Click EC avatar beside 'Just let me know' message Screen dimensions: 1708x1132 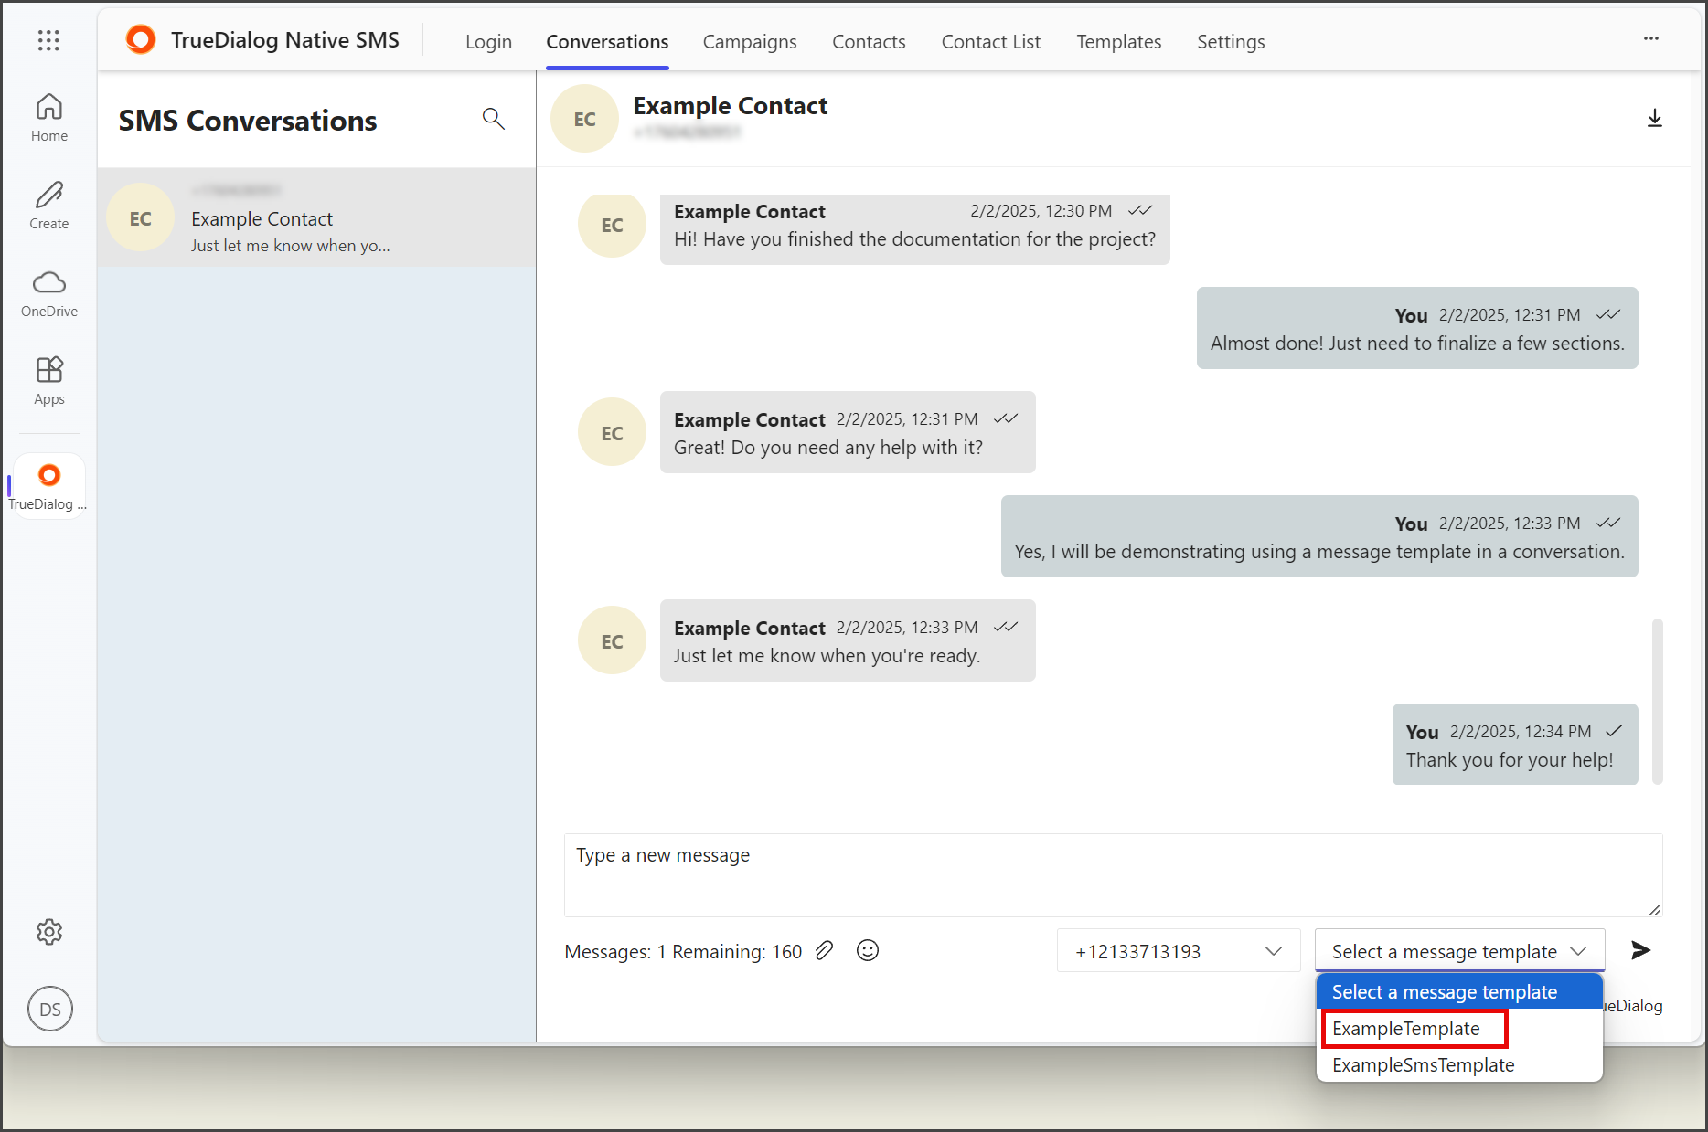(613, 641)
